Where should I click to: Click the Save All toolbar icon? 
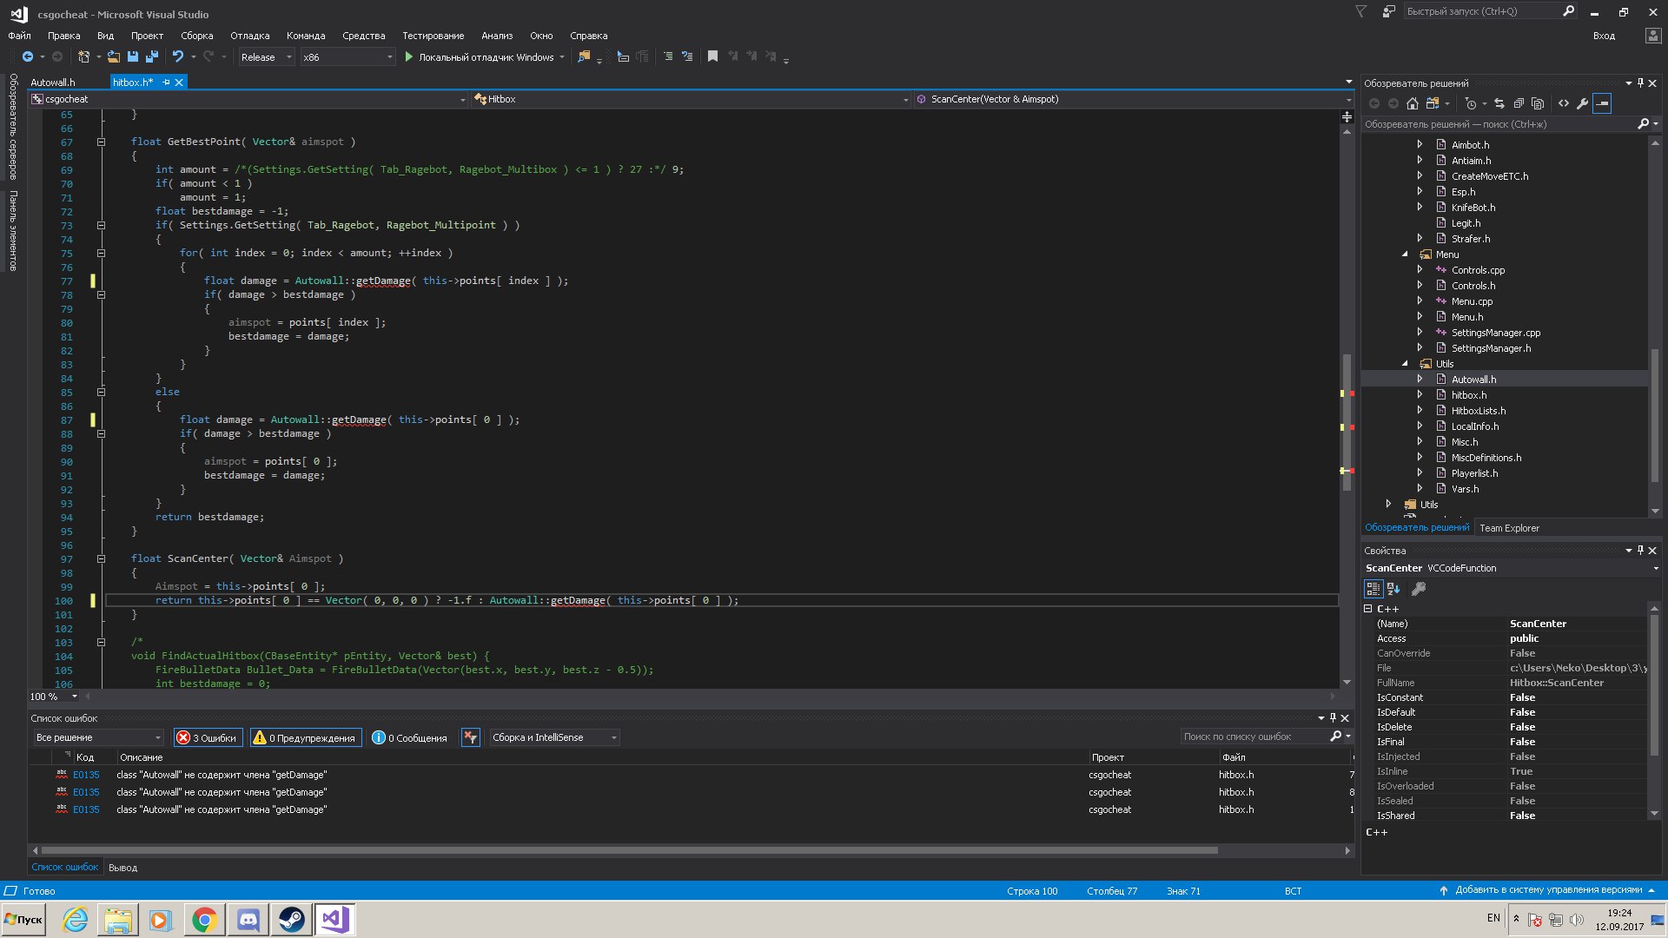(x=152, y=57)
